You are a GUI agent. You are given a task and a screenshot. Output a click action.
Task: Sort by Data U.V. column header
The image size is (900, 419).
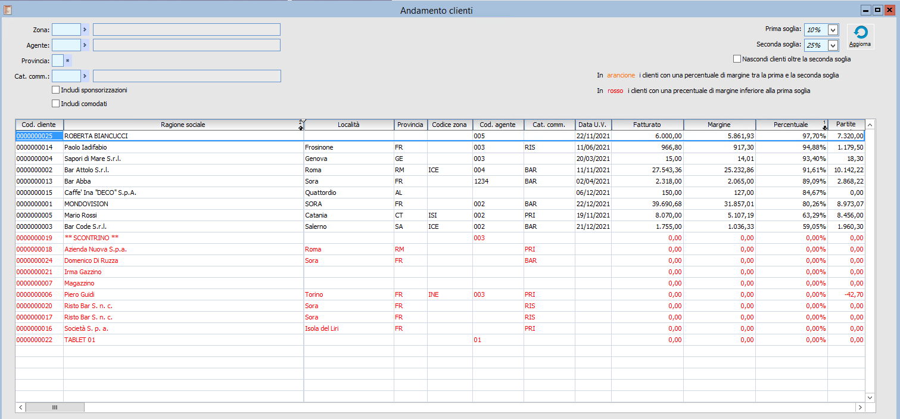(593, 125)
